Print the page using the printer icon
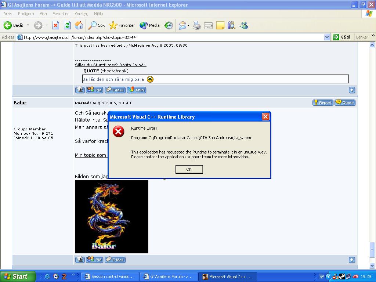Viewport: 376px width, 282px height. [197, 25]
